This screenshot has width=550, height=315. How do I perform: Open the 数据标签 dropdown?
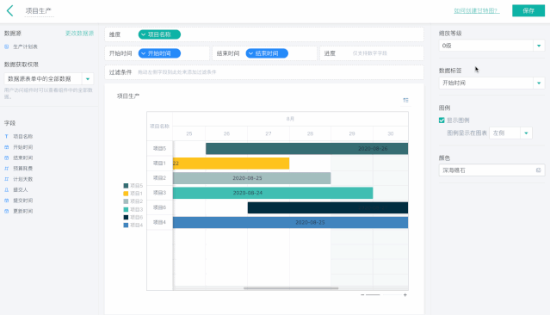click(491, 83)
